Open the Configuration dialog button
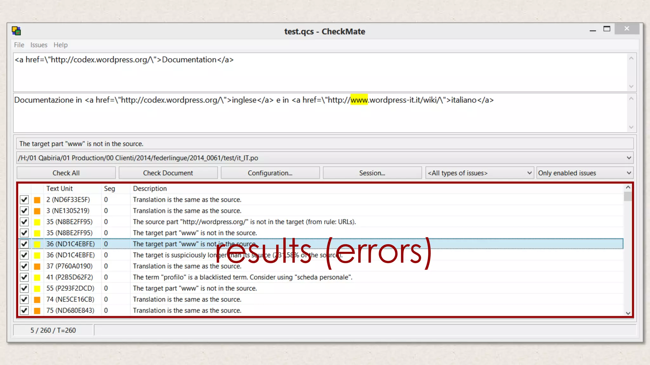The image size is (650, 365). (270, 173)
